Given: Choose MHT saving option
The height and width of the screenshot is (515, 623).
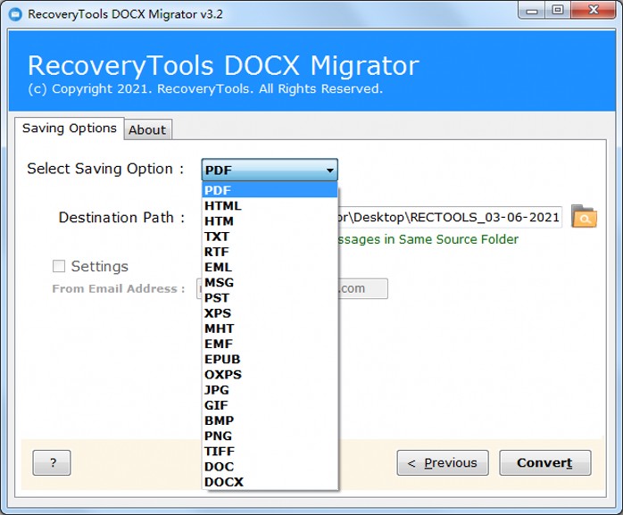Looking at the screenshot, I should 270,328.
